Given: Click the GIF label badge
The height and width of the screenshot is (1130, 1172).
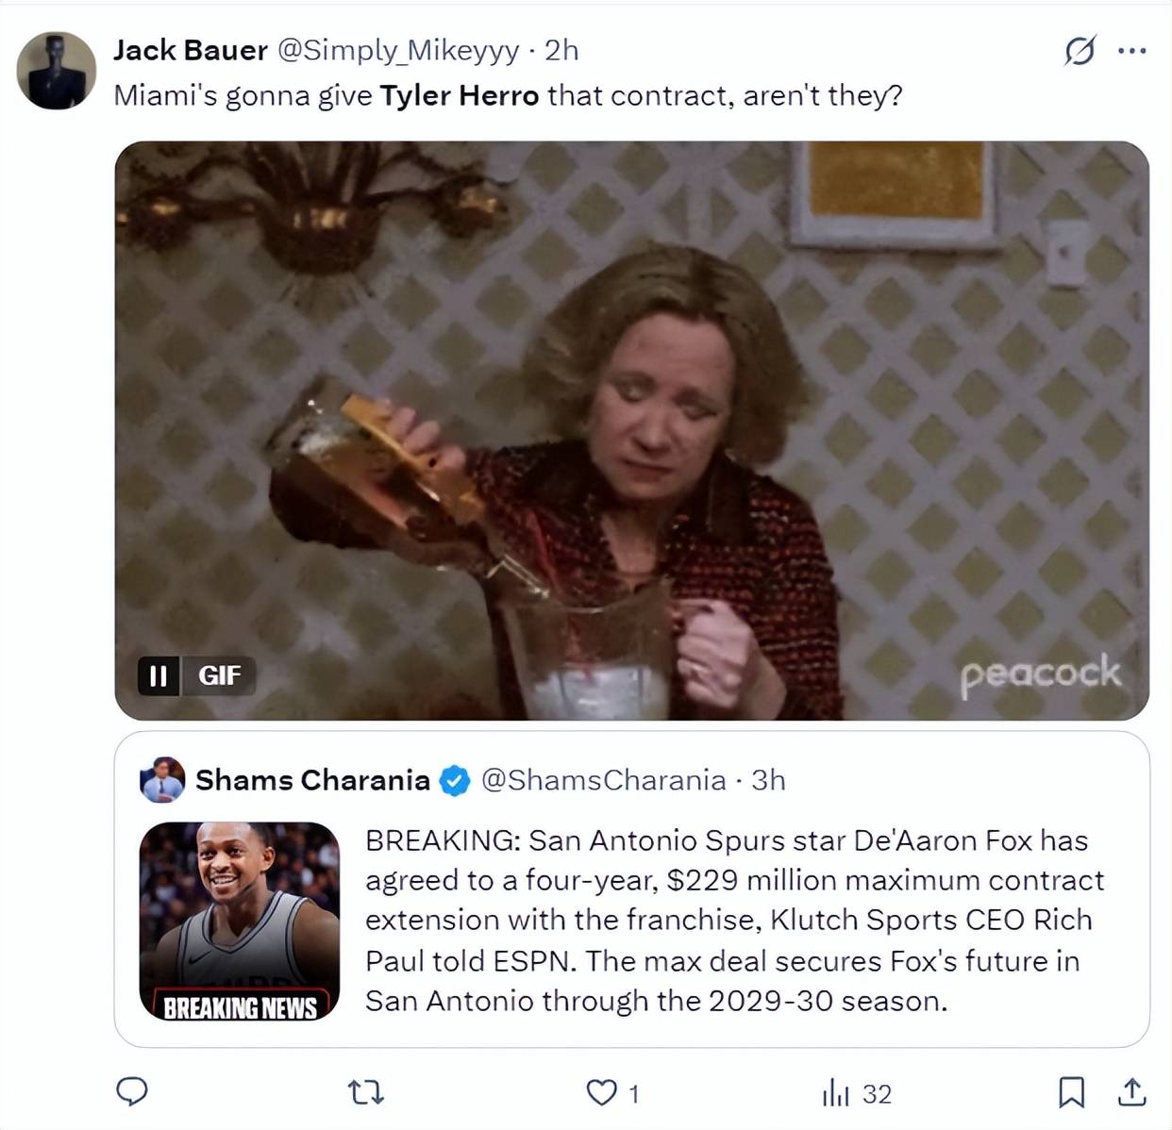Looking at the screenshot, I should point(219,675).
